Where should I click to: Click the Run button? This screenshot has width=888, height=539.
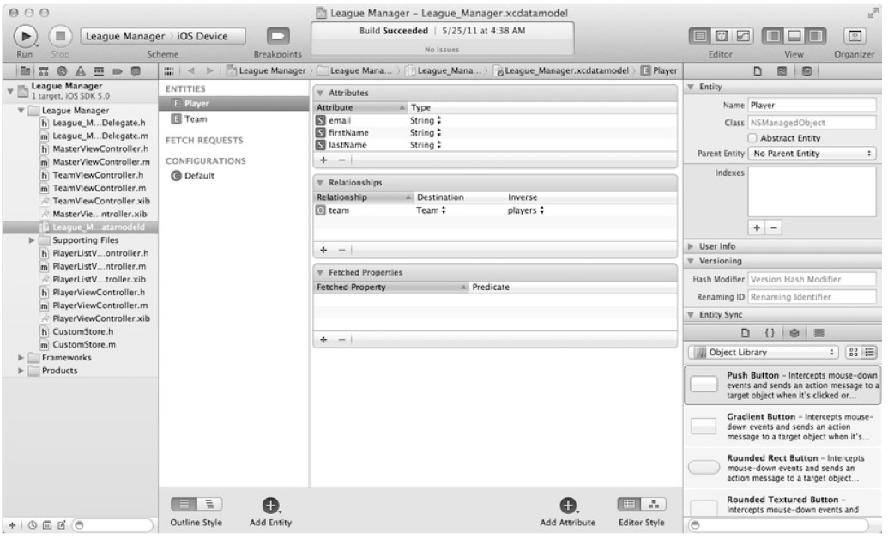[25, 36]
